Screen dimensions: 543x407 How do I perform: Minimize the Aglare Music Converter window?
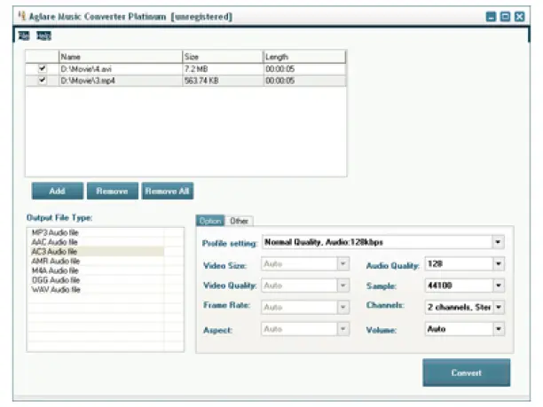coord(491,16)
